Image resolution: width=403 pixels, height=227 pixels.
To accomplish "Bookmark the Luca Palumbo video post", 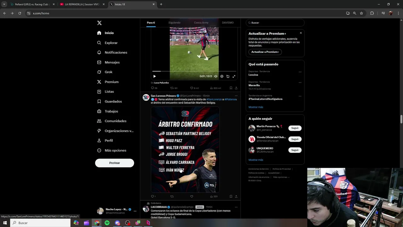I will (x=231, y=88).
